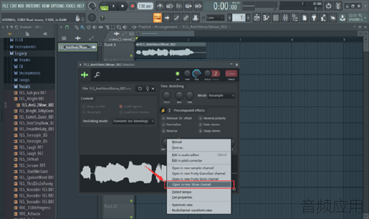The height and width of the screenshot is (219, 369).
Task: Click the 130 tempo display
Action: (x=145, y=6)
